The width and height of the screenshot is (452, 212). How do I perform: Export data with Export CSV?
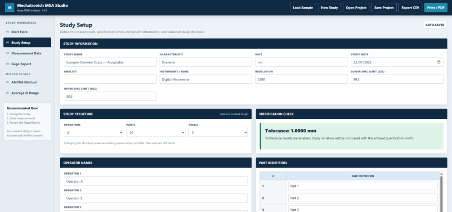coord(410,8)
